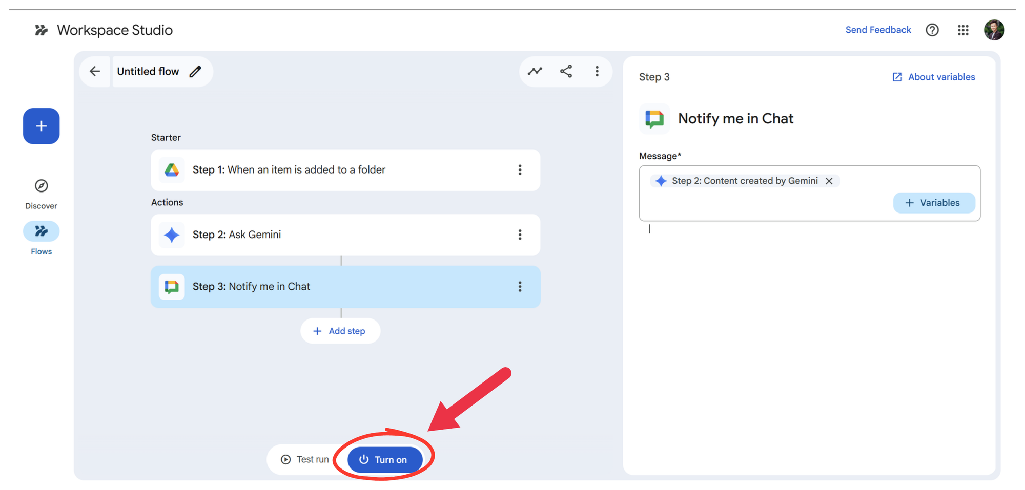Image resolution: width=1025 pixels, height=490 pixels.
Task: Select the Flows sidebar icon
Action: [41, 231]
